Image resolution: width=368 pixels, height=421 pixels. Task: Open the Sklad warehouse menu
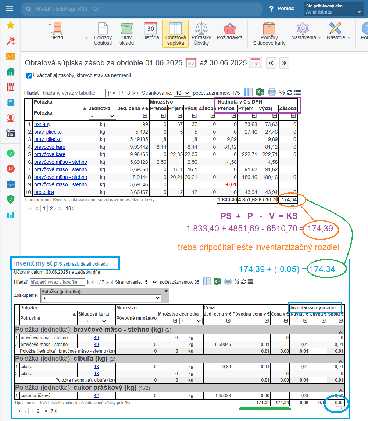pyautogui.click(x=57, y=32)
